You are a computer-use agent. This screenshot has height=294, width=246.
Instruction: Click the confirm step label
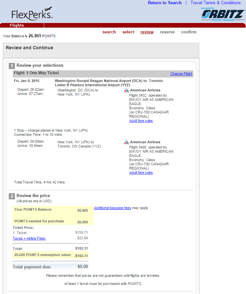click(x=189, y=32)
